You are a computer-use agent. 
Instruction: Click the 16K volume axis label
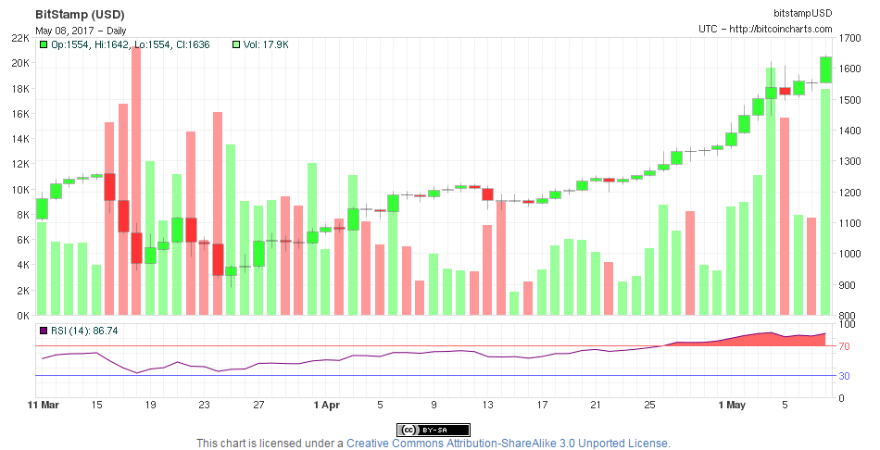point(20,114)
